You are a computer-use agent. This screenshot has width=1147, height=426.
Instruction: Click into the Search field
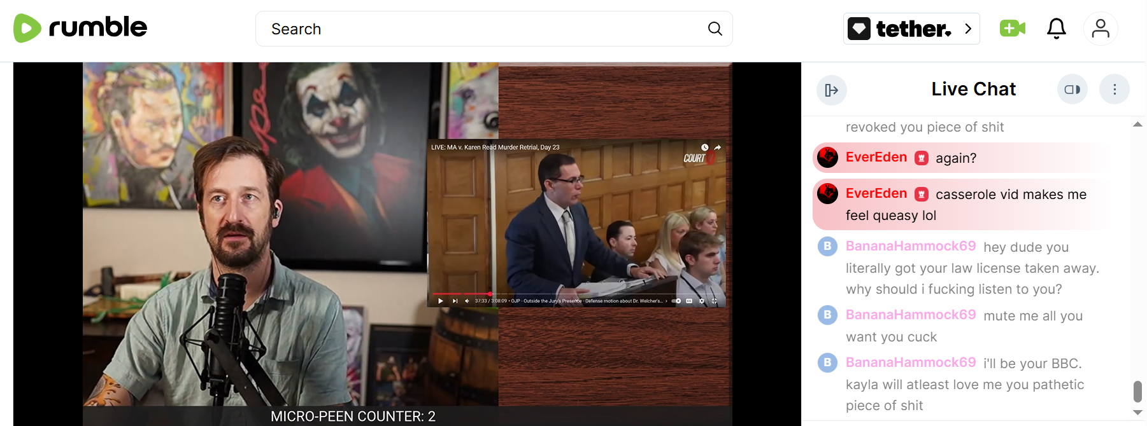[x=494, y=29]
